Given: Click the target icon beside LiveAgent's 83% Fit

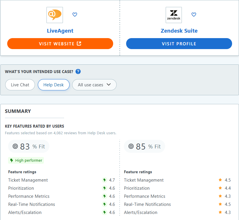Looking at the screenshot, I should coord(15,146).
